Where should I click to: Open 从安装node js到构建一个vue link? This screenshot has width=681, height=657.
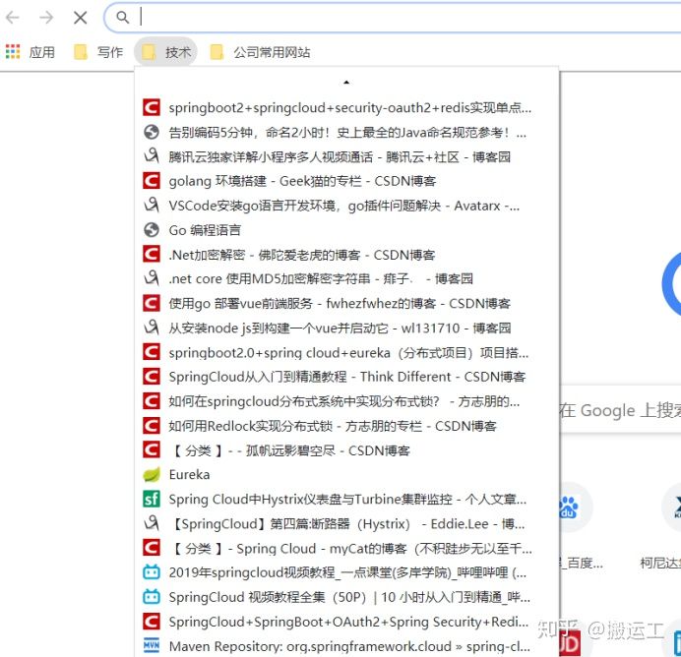pos(340,328)
